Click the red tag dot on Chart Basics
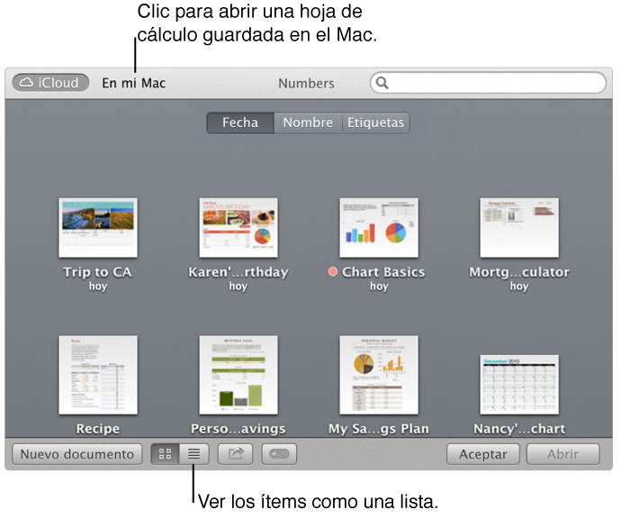Screen dimensions: 621x519 (333, 271)
